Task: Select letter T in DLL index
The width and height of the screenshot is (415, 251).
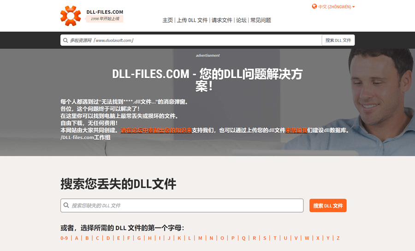Action: (x=275, y=238)
